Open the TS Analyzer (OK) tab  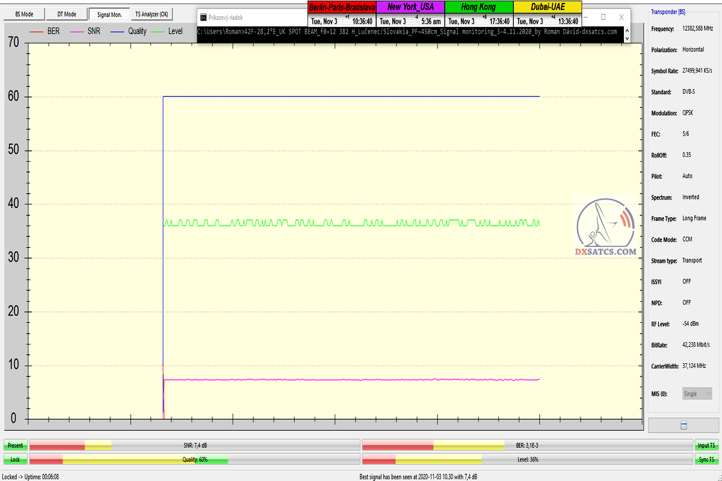pyautogui.click(x=151, y=14)
